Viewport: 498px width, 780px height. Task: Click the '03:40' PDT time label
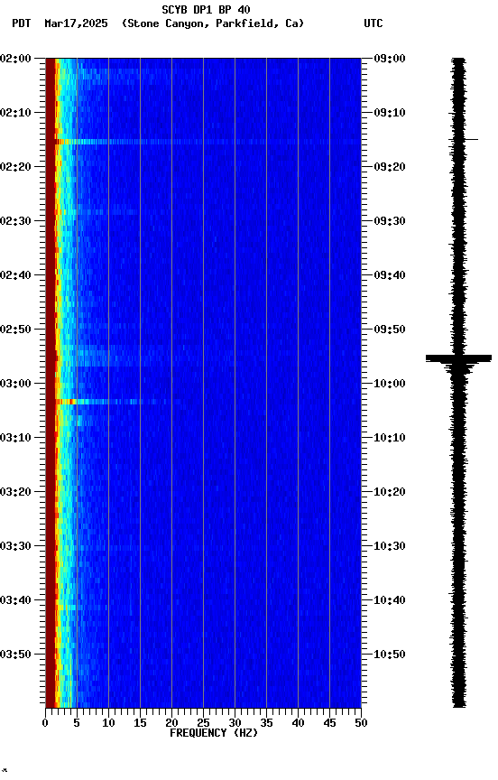tap(16, 600)
